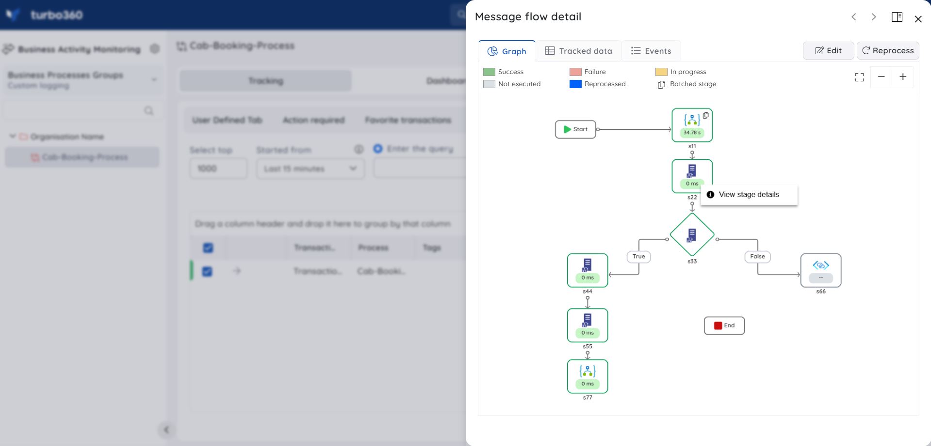Select the s66 not executed node
The image size is (931, 446).
821,270
